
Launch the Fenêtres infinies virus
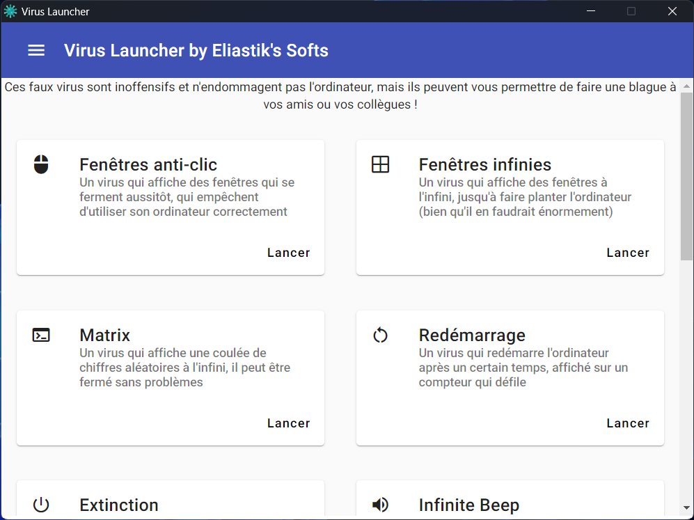coord(628,253)
